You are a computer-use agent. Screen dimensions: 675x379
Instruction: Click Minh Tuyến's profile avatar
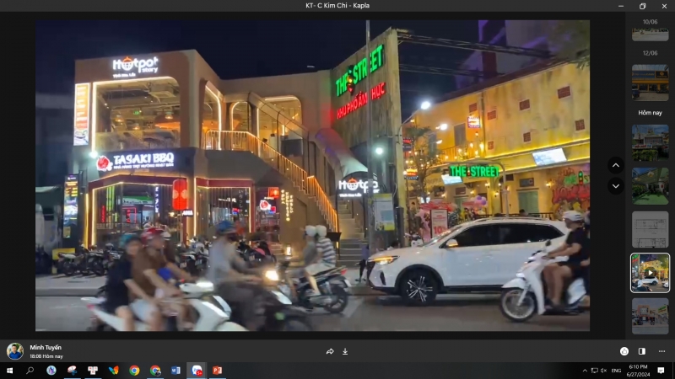tap(15, 351)
